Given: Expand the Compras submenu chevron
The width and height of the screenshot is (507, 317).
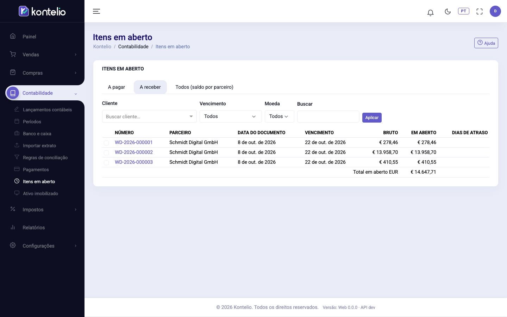Looking at the screenshot, I should pos(75,73).
